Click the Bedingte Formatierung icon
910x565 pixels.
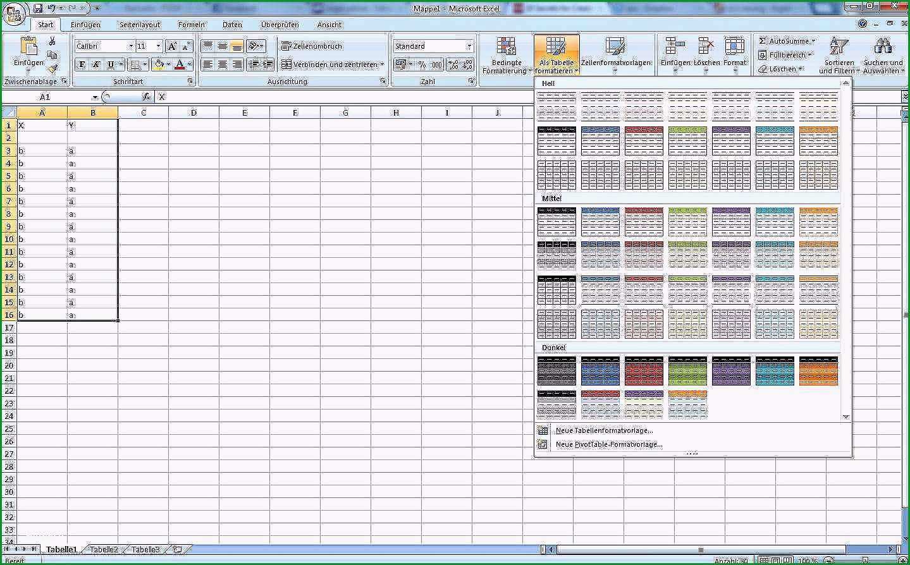click(506, 47)
